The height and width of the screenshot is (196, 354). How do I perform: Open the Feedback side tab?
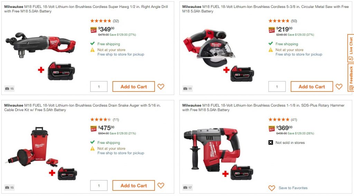351,77
